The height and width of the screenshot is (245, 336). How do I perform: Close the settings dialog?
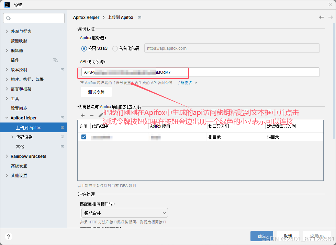click(x=330, y=4)
